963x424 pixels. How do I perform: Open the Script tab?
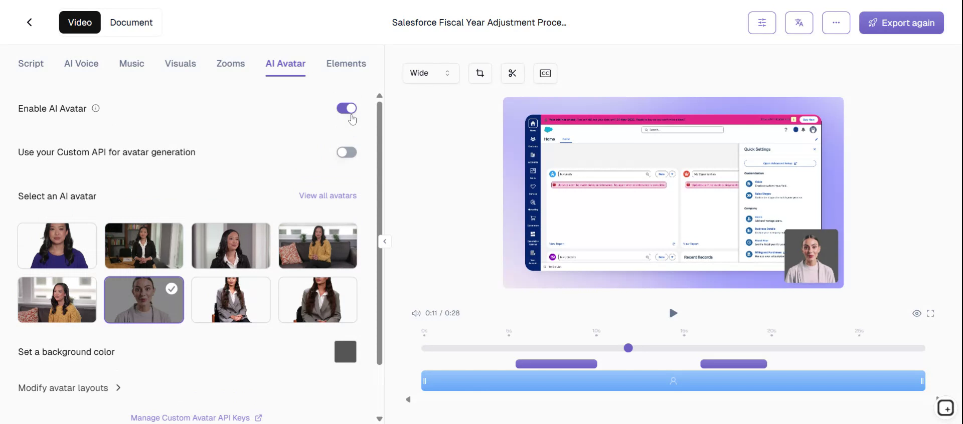(31, 64)
